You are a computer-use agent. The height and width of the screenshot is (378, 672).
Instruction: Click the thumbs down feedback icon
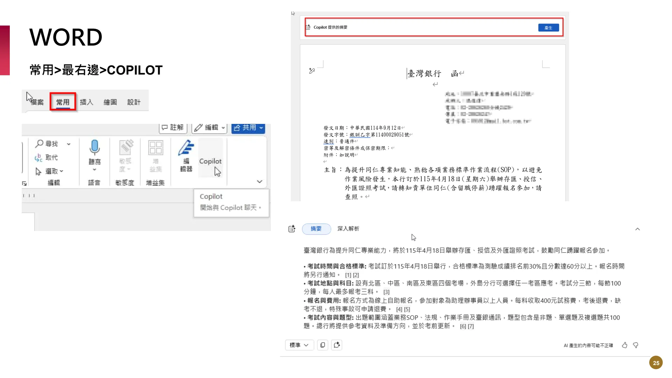click(x=636, y=345)
